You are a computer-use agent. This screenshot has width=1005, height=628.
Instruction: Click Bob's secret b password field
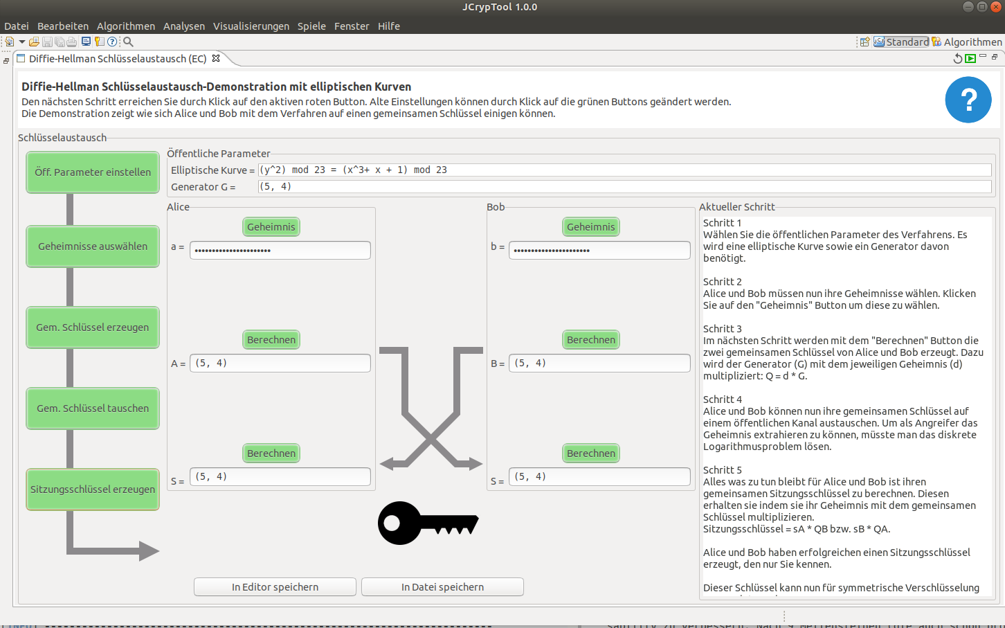click(x=599, y=251)
